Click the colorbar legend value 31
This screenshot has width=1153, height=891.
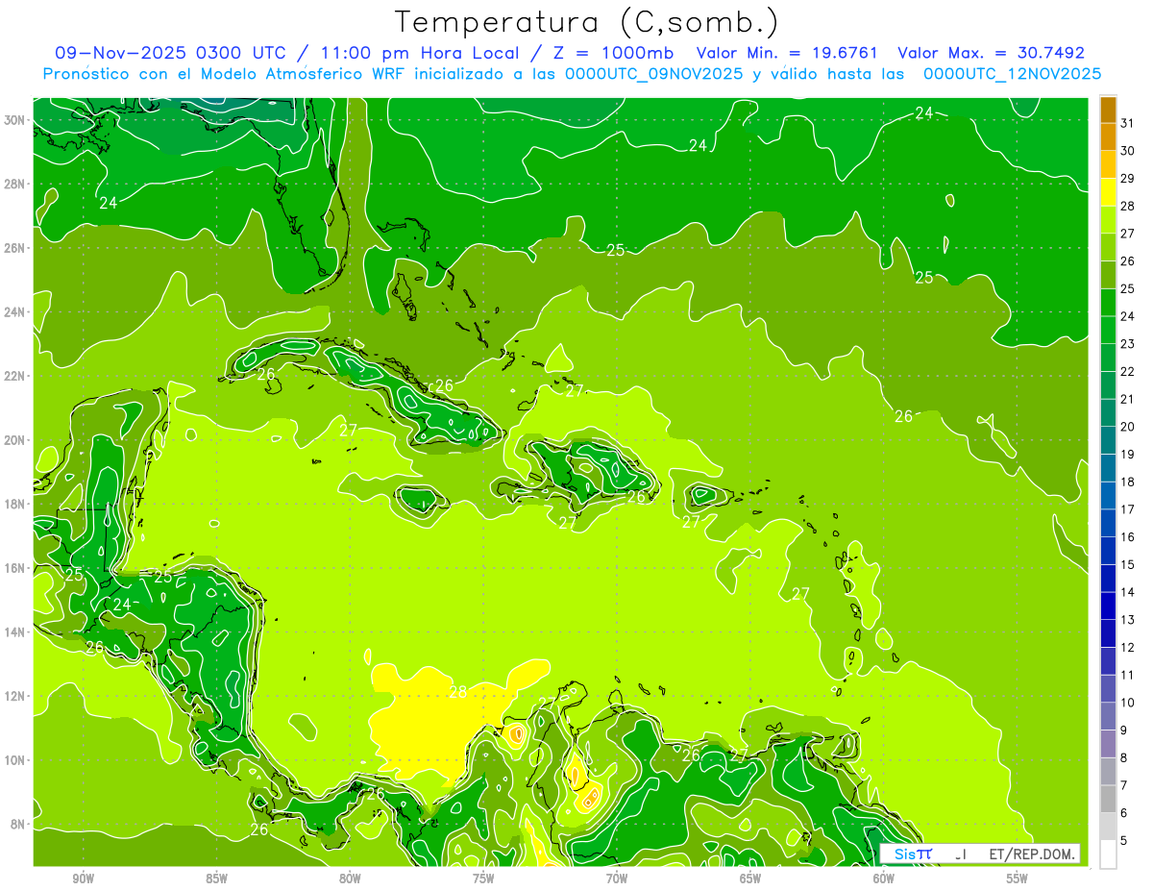pos(1128,122)
